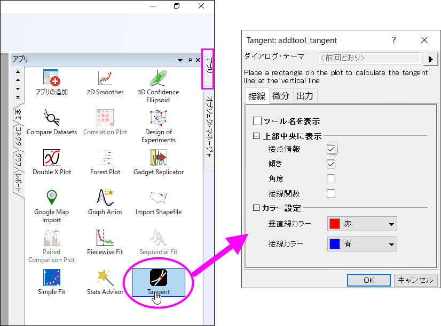The width and height of the screenshot is (441, 326).
Task: Close the Tangent dialog
Action: coord(424,40)
